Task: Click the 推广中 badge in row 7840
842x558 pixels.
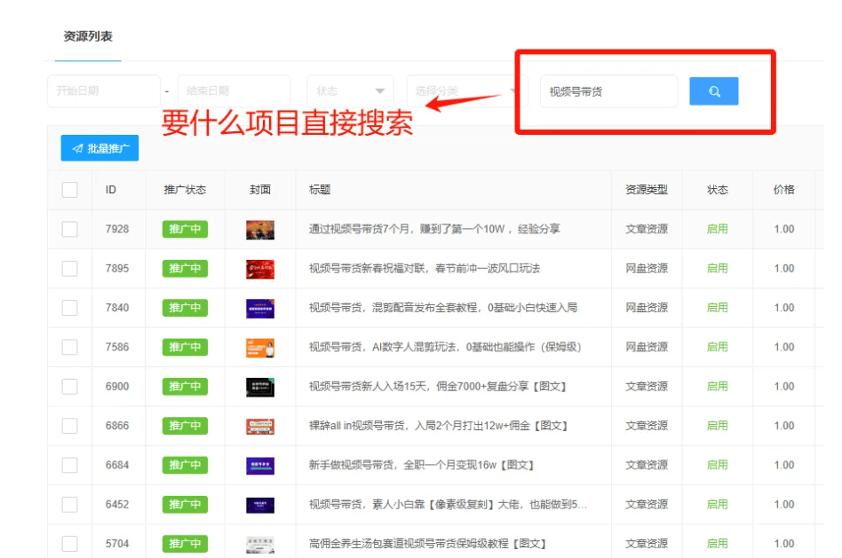Action: [x=185, y=308]
